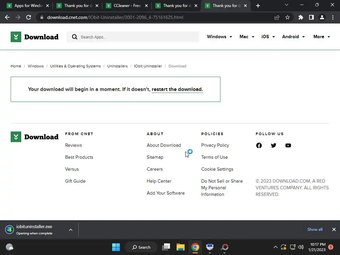Close the Apps for Windows tab
Image resolution: width=340 pixels, height=255 pixels.
click(47, 6)
